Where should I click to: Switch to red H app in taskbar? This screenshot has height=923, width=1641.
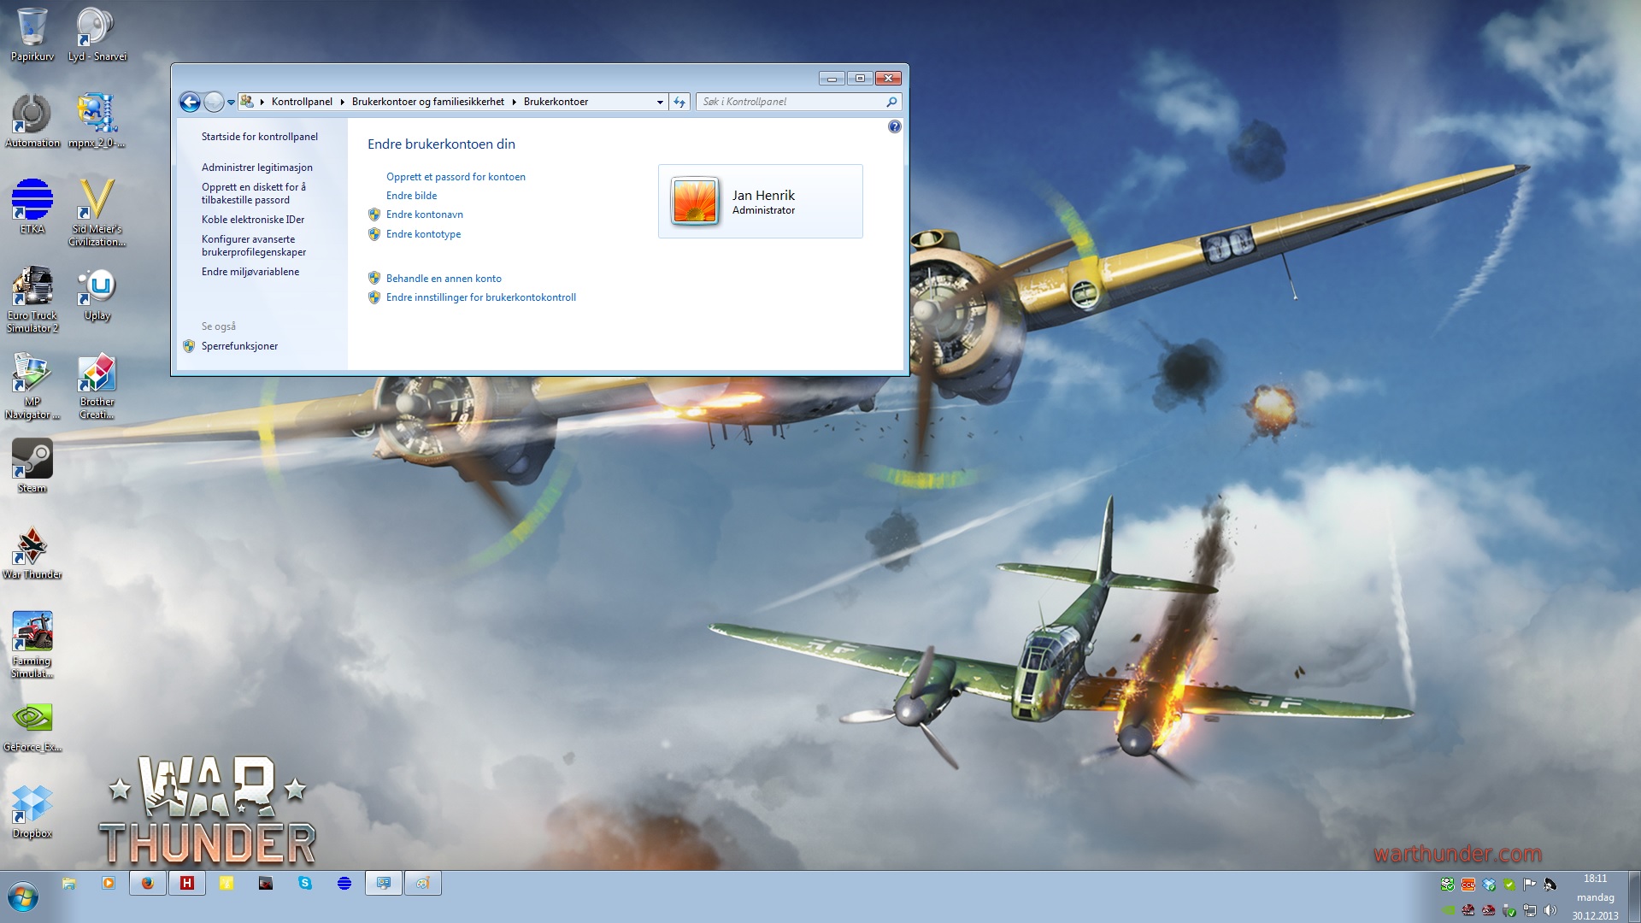[187, 884]
